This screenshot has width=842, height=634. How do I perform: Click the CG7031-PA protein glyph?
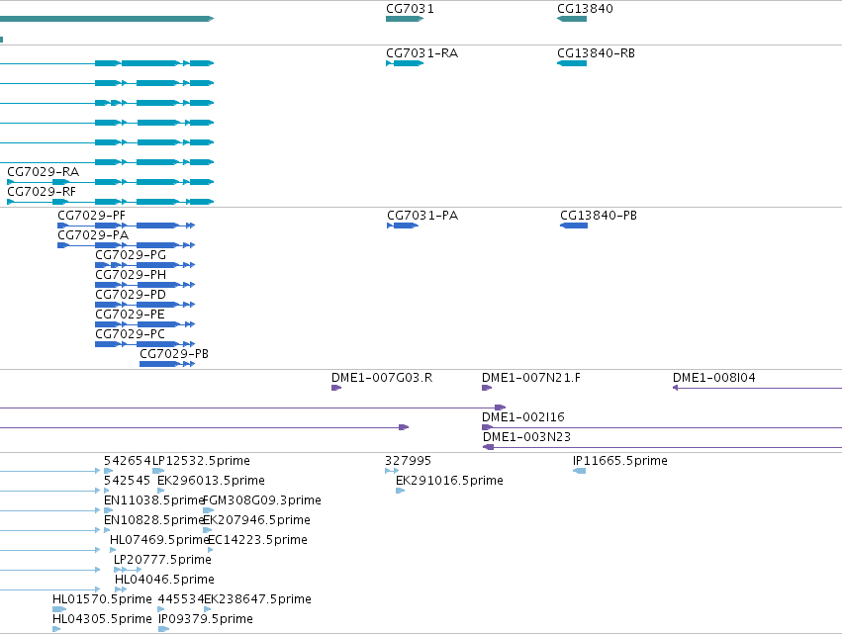[x=403, y=226]
